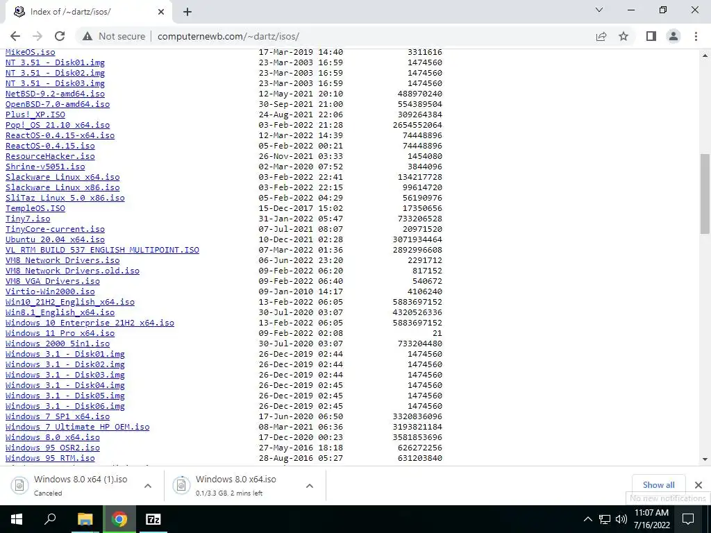Click the canceled Windows 8.0 x64 (1).iso file icon
Image resolution: width=711 pixels, height=533 pixels.
19,485
